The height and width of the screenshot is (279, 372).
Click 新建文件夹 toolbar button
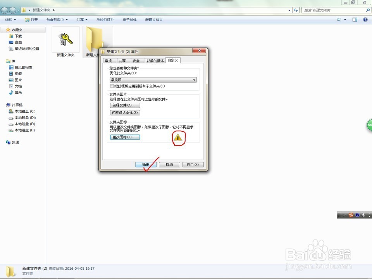click(x=154, y=20)
